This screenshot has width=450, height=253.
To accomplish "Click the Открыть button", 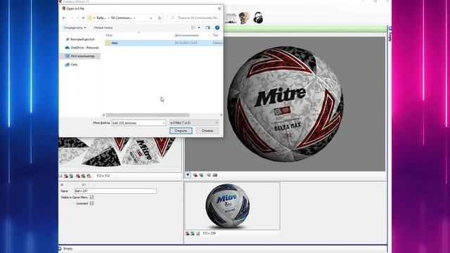I will pos(181,131).
